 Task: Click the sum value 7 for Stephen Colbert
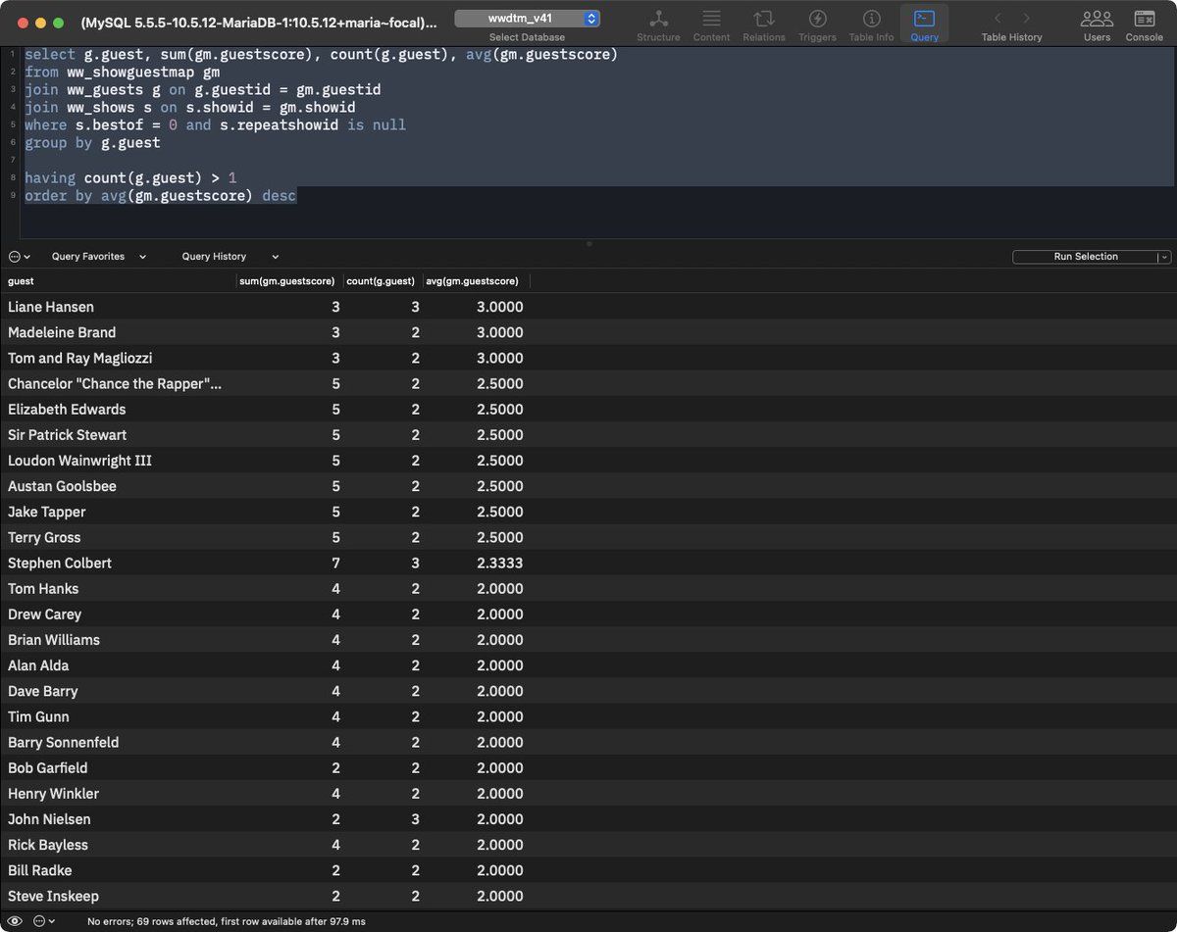335,563
